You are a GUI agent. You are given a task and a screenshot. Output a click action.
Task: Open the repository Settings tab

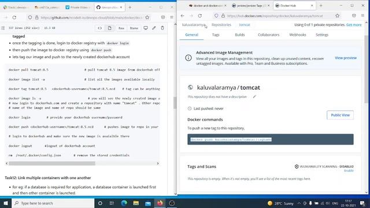322,35
